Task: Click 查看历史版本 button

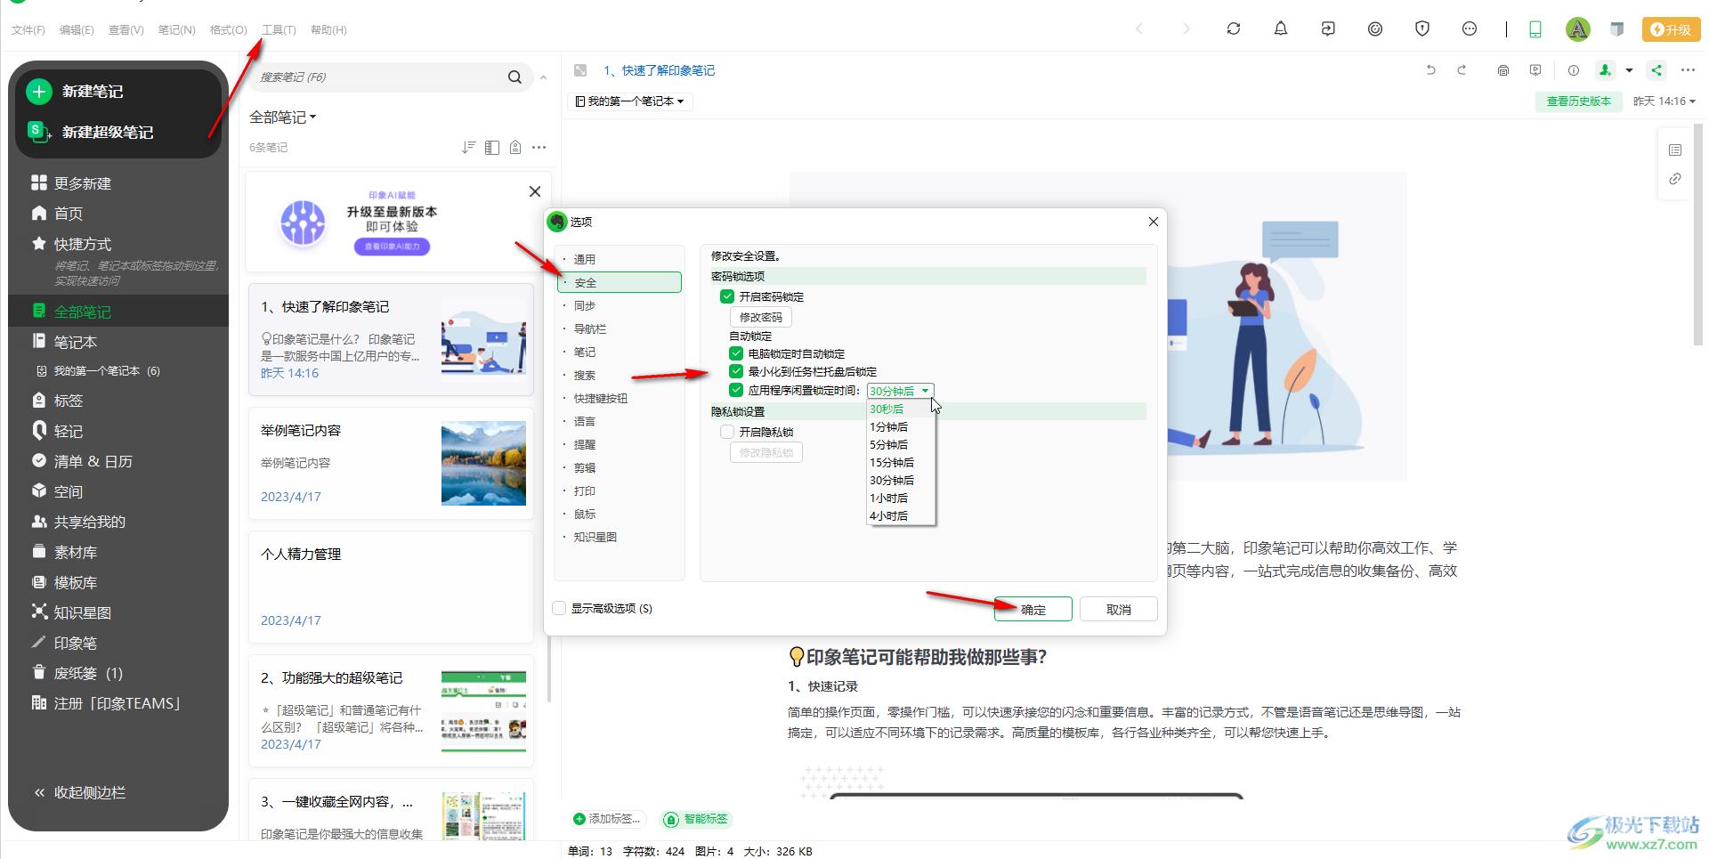Action: click(1578, 101)
